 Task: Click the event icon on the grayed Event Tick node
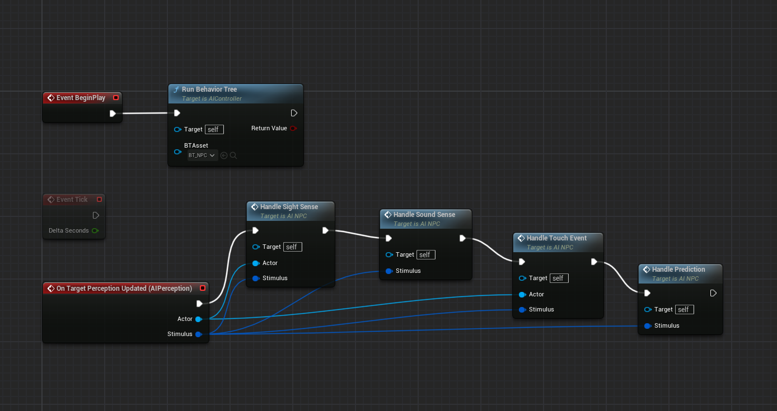(50, 199)
